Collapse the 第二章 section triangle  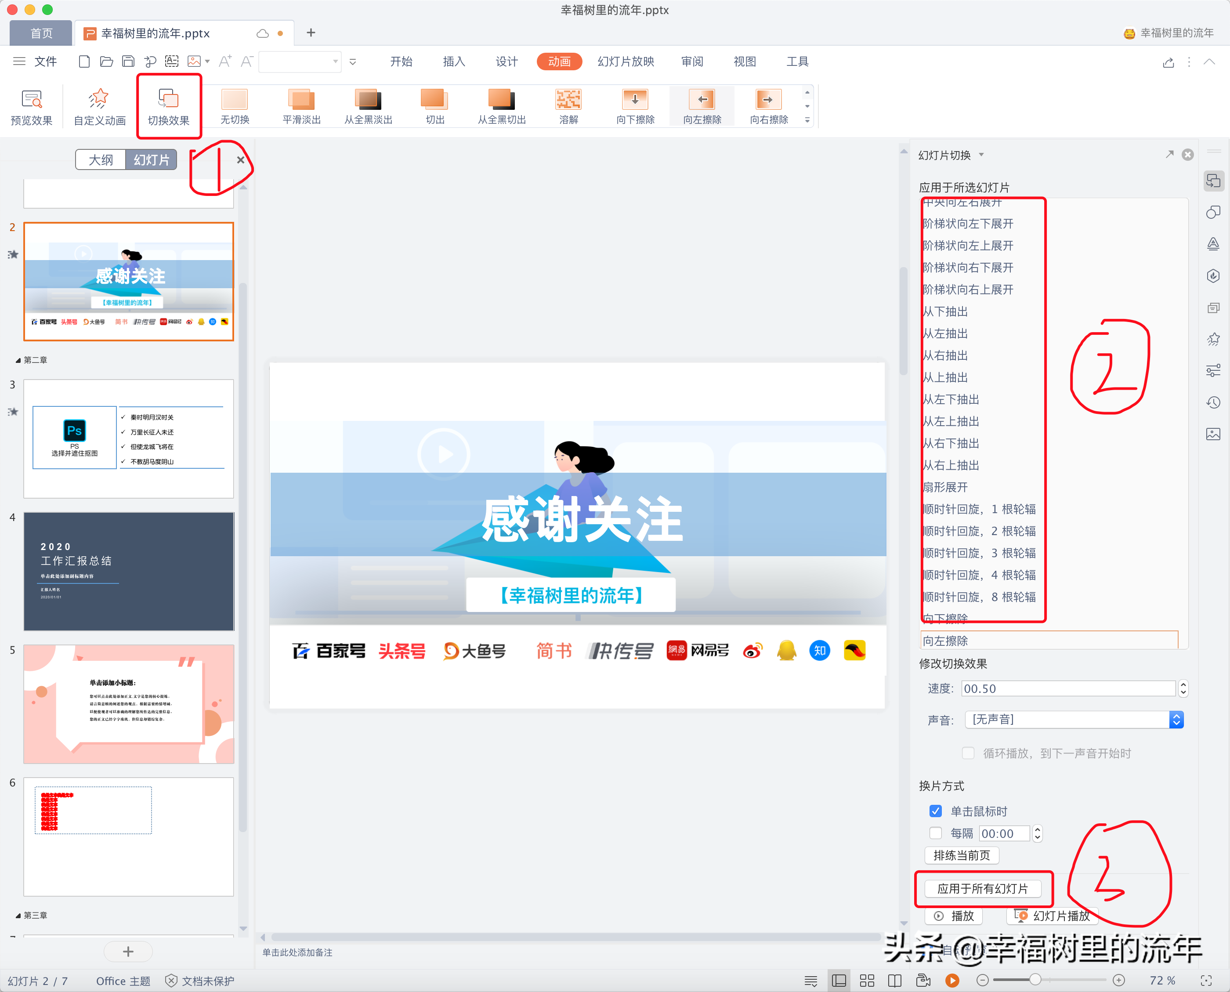click(x=18, y=361)
